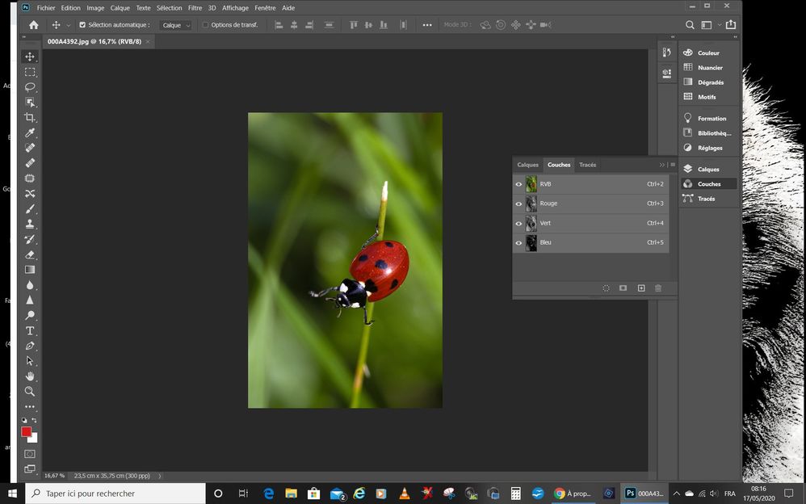The height and width of the screenshot is (504, 806).
Task: Click the Options de transf. button
Action: (x=231, y=25)
